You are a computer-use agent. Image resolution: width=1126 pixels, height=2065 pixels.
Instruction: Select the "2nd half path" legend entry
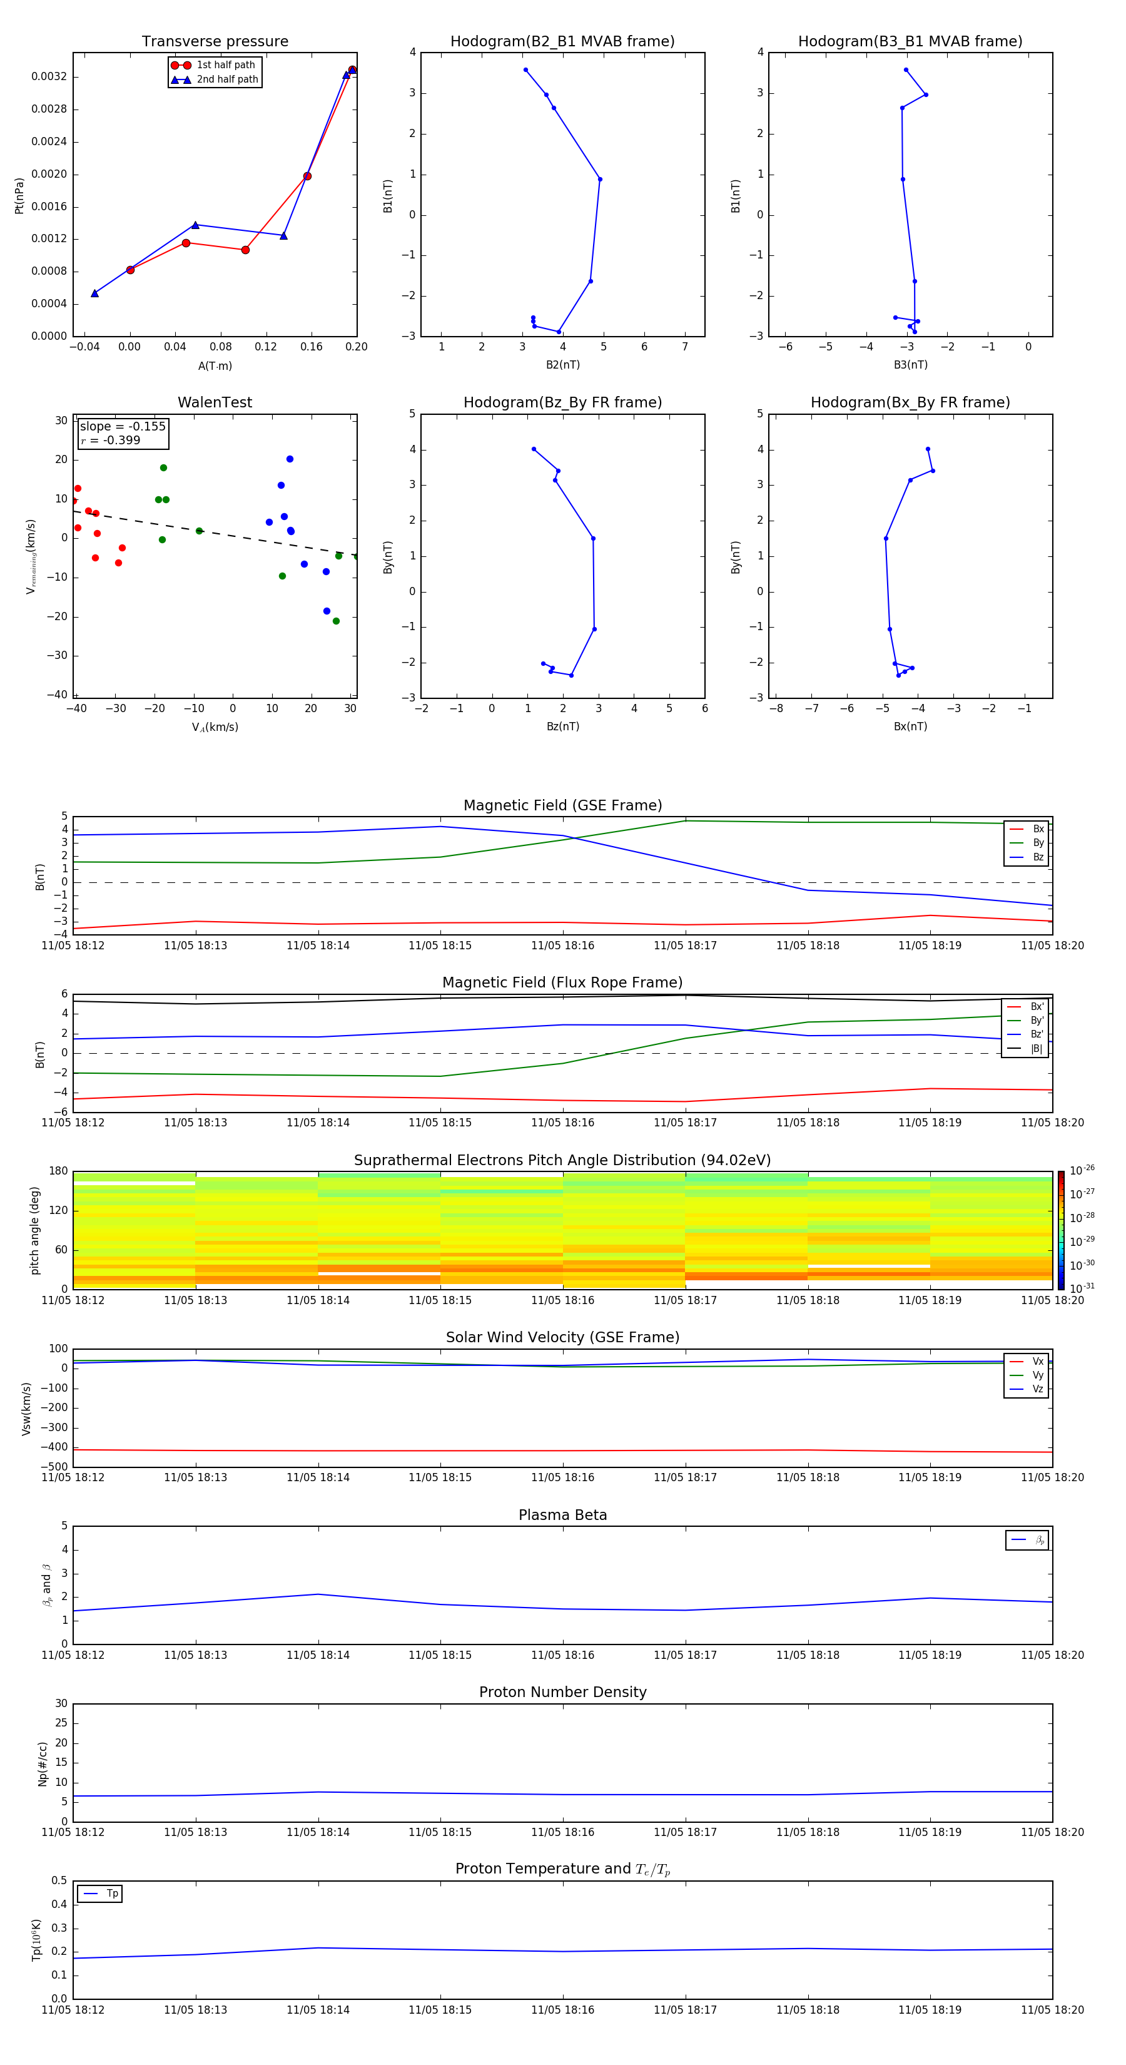[x=214, y=79]
